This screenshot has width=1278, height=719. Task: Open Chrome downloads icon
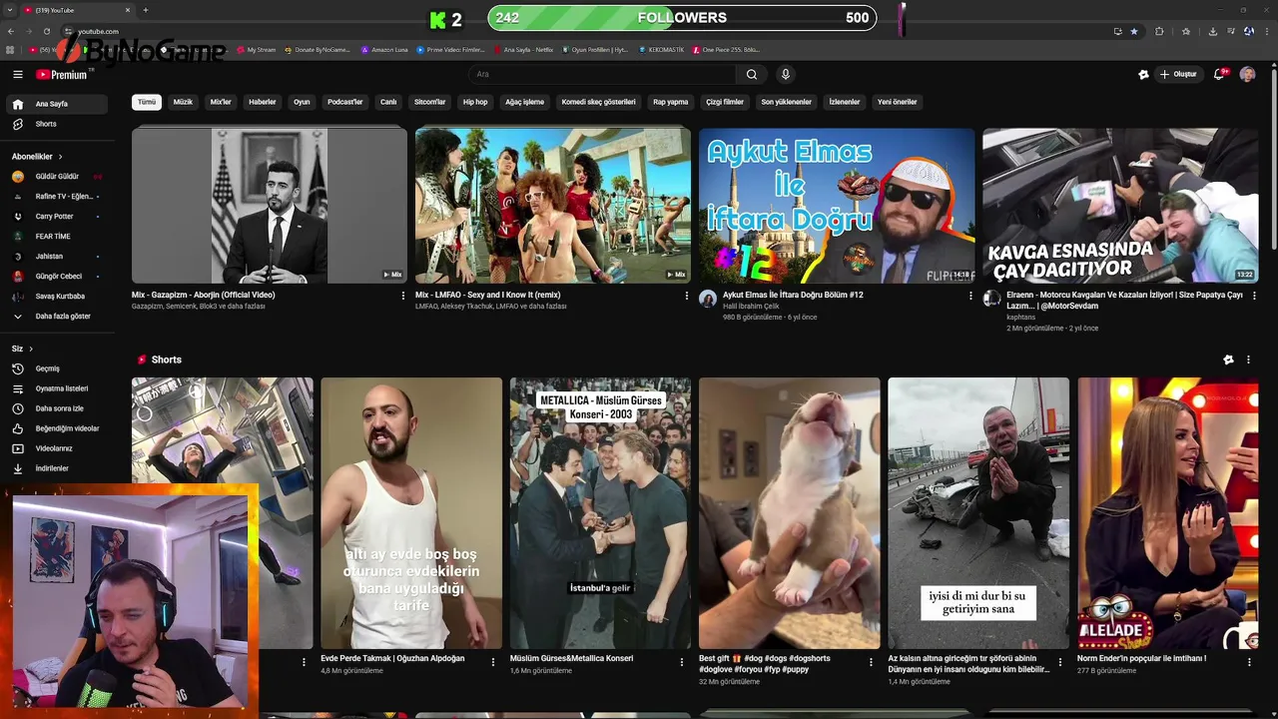tap(1212, 31)
